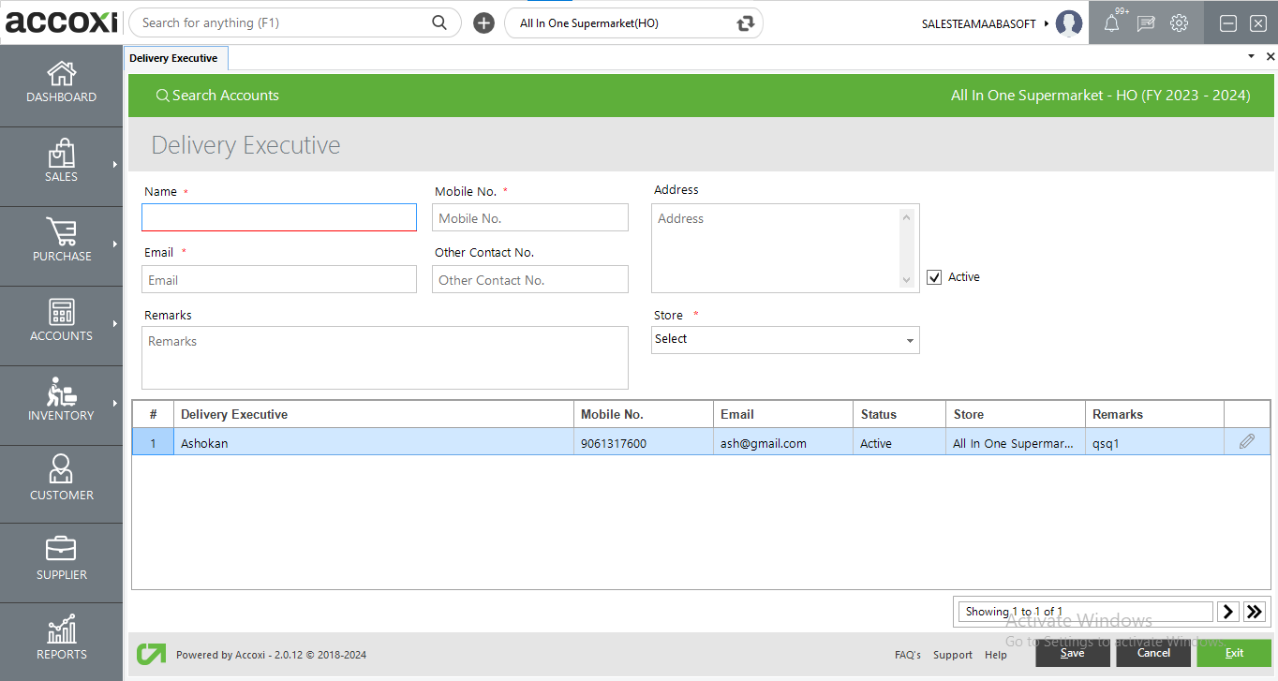Open the Customer module
Viewport: 1278px width, 681px height.
tap(61, 481)
